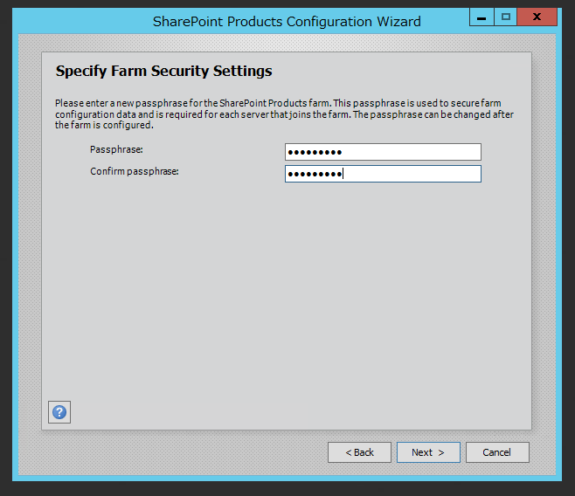Maximize the wizard window

[x=506, y=17]
